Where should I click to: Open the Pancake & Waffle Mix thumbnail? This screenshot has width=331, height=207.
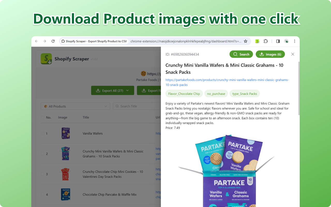[66, 195]
